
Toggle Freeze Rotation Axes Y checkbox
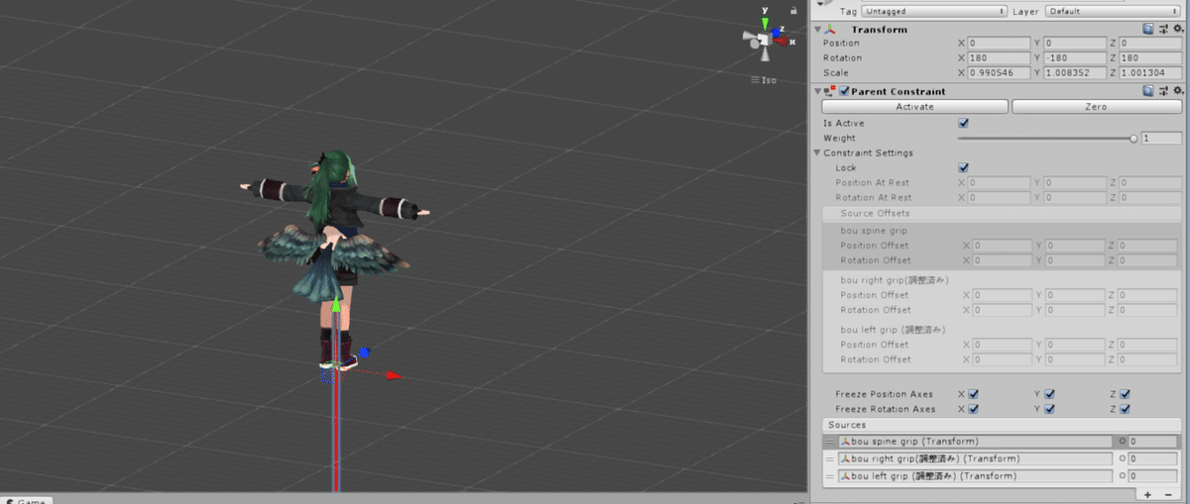pyautogui.click(x=1049, y=408)
